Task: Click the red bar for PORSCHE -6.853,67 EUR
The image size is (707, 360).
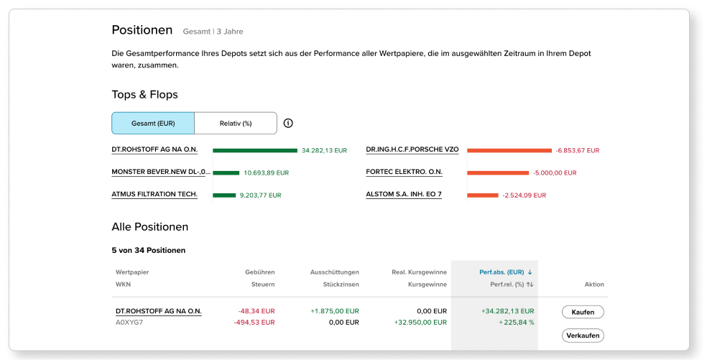Action: 509,151
